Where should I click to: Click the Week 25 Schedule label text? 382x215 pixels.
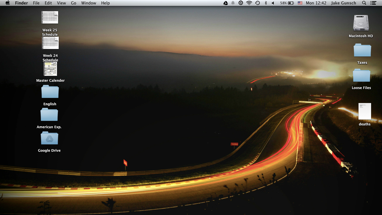pyautogui.click(x=50, y=32)
